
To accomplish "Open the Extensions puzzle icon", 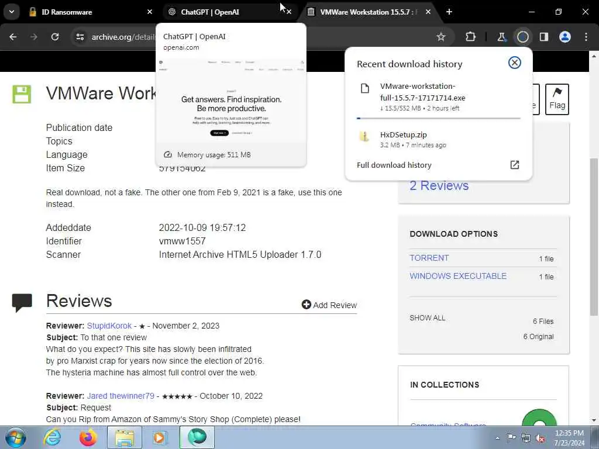I will pyautogui.click(x=471, y=37).
